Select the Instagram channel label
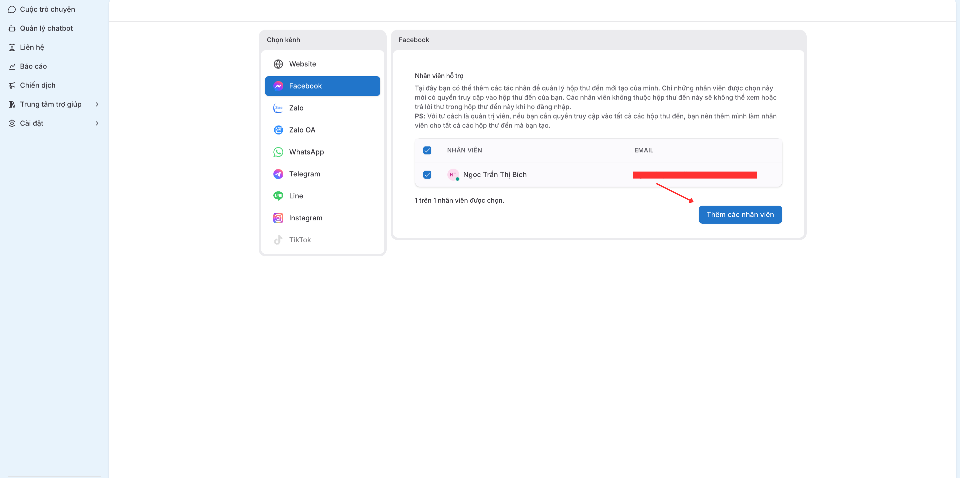Image resolution: width=960 pixels, height=478 pixels. pyautogui.click(x=306, y=218)
